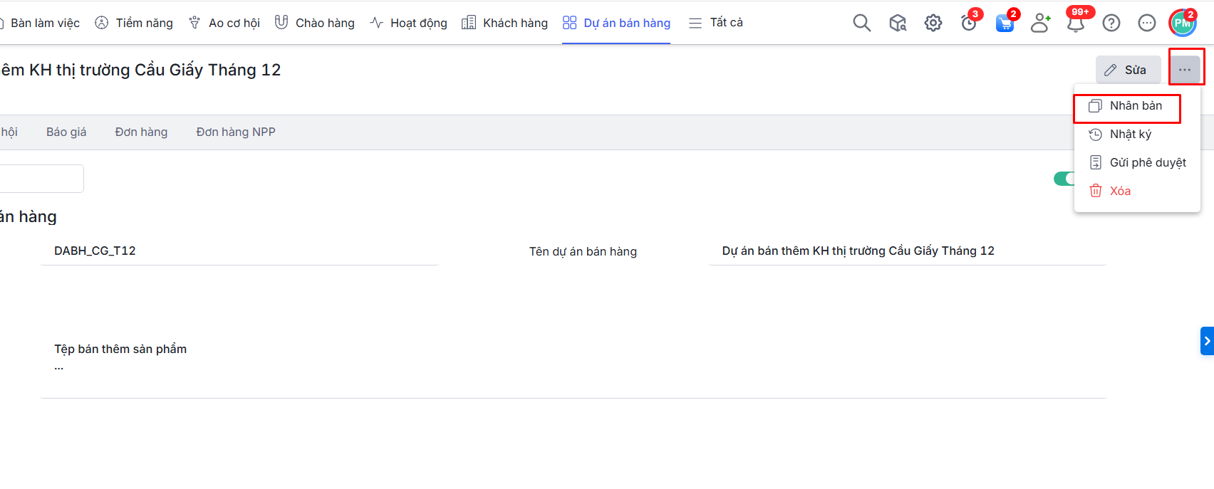Toggle the green switch near dropdown menu

1064,179
